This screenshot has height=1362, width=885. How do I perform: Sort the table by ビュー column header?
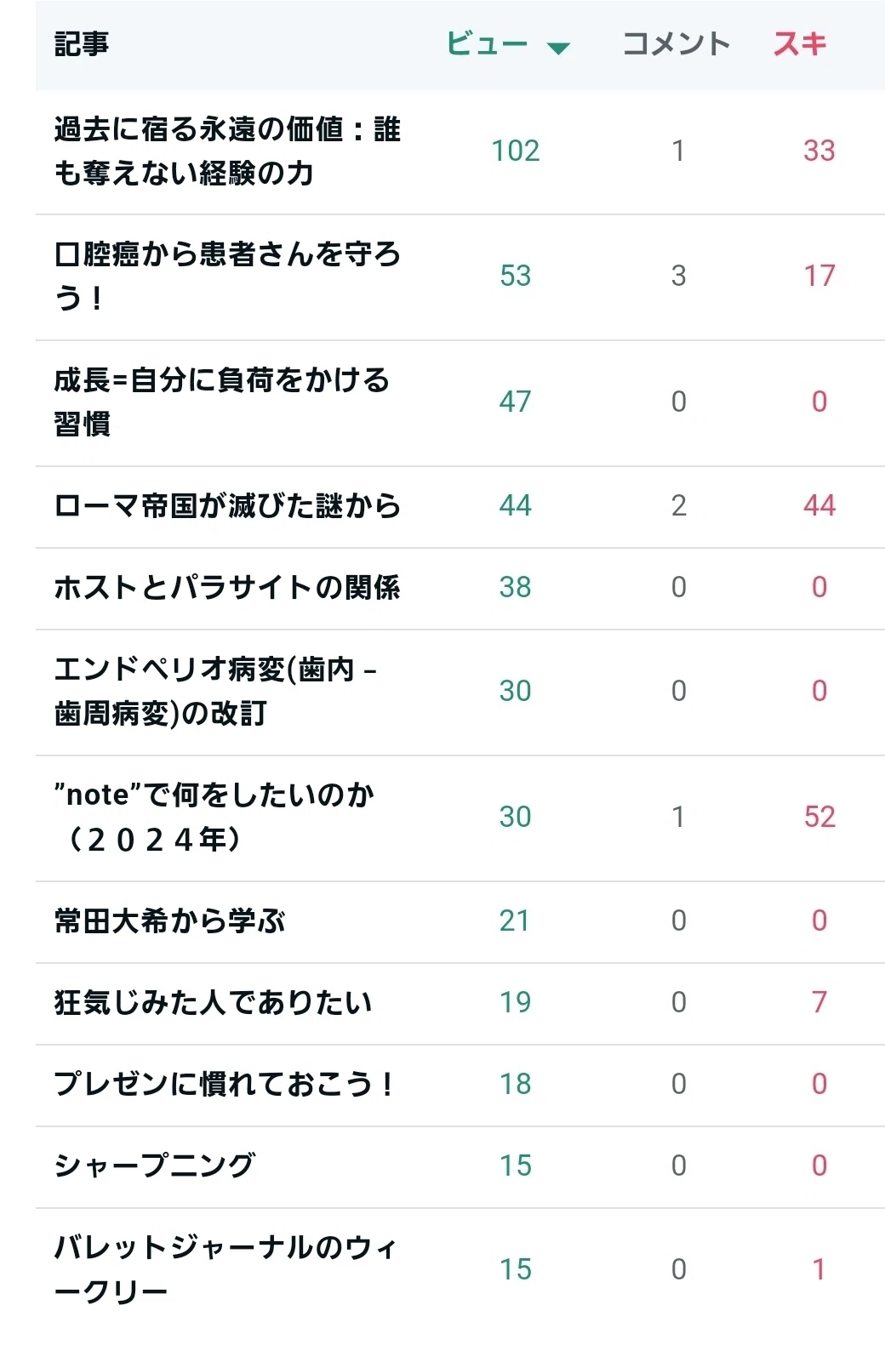point(488,43)
